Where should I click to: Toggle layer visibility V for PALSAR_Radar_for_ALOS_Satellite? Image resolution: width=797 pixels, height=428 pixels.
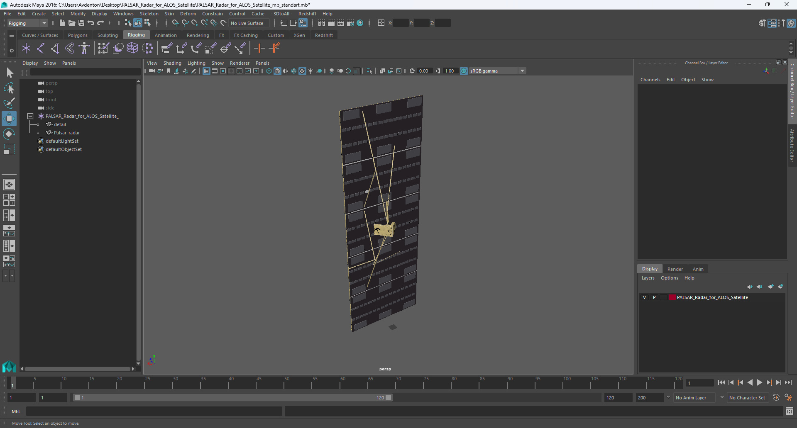point(644,297)
